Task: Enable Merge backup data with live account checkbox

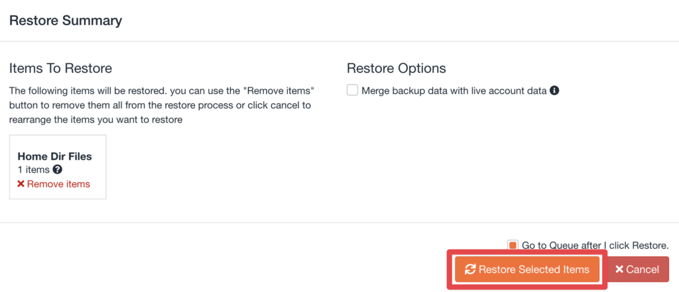Action: [x=353, y=91]
